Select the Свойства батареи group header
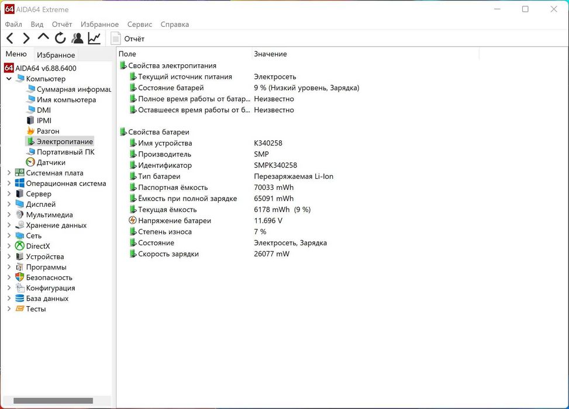The width and height of the screenshot is (569, 409). [158, 132]
